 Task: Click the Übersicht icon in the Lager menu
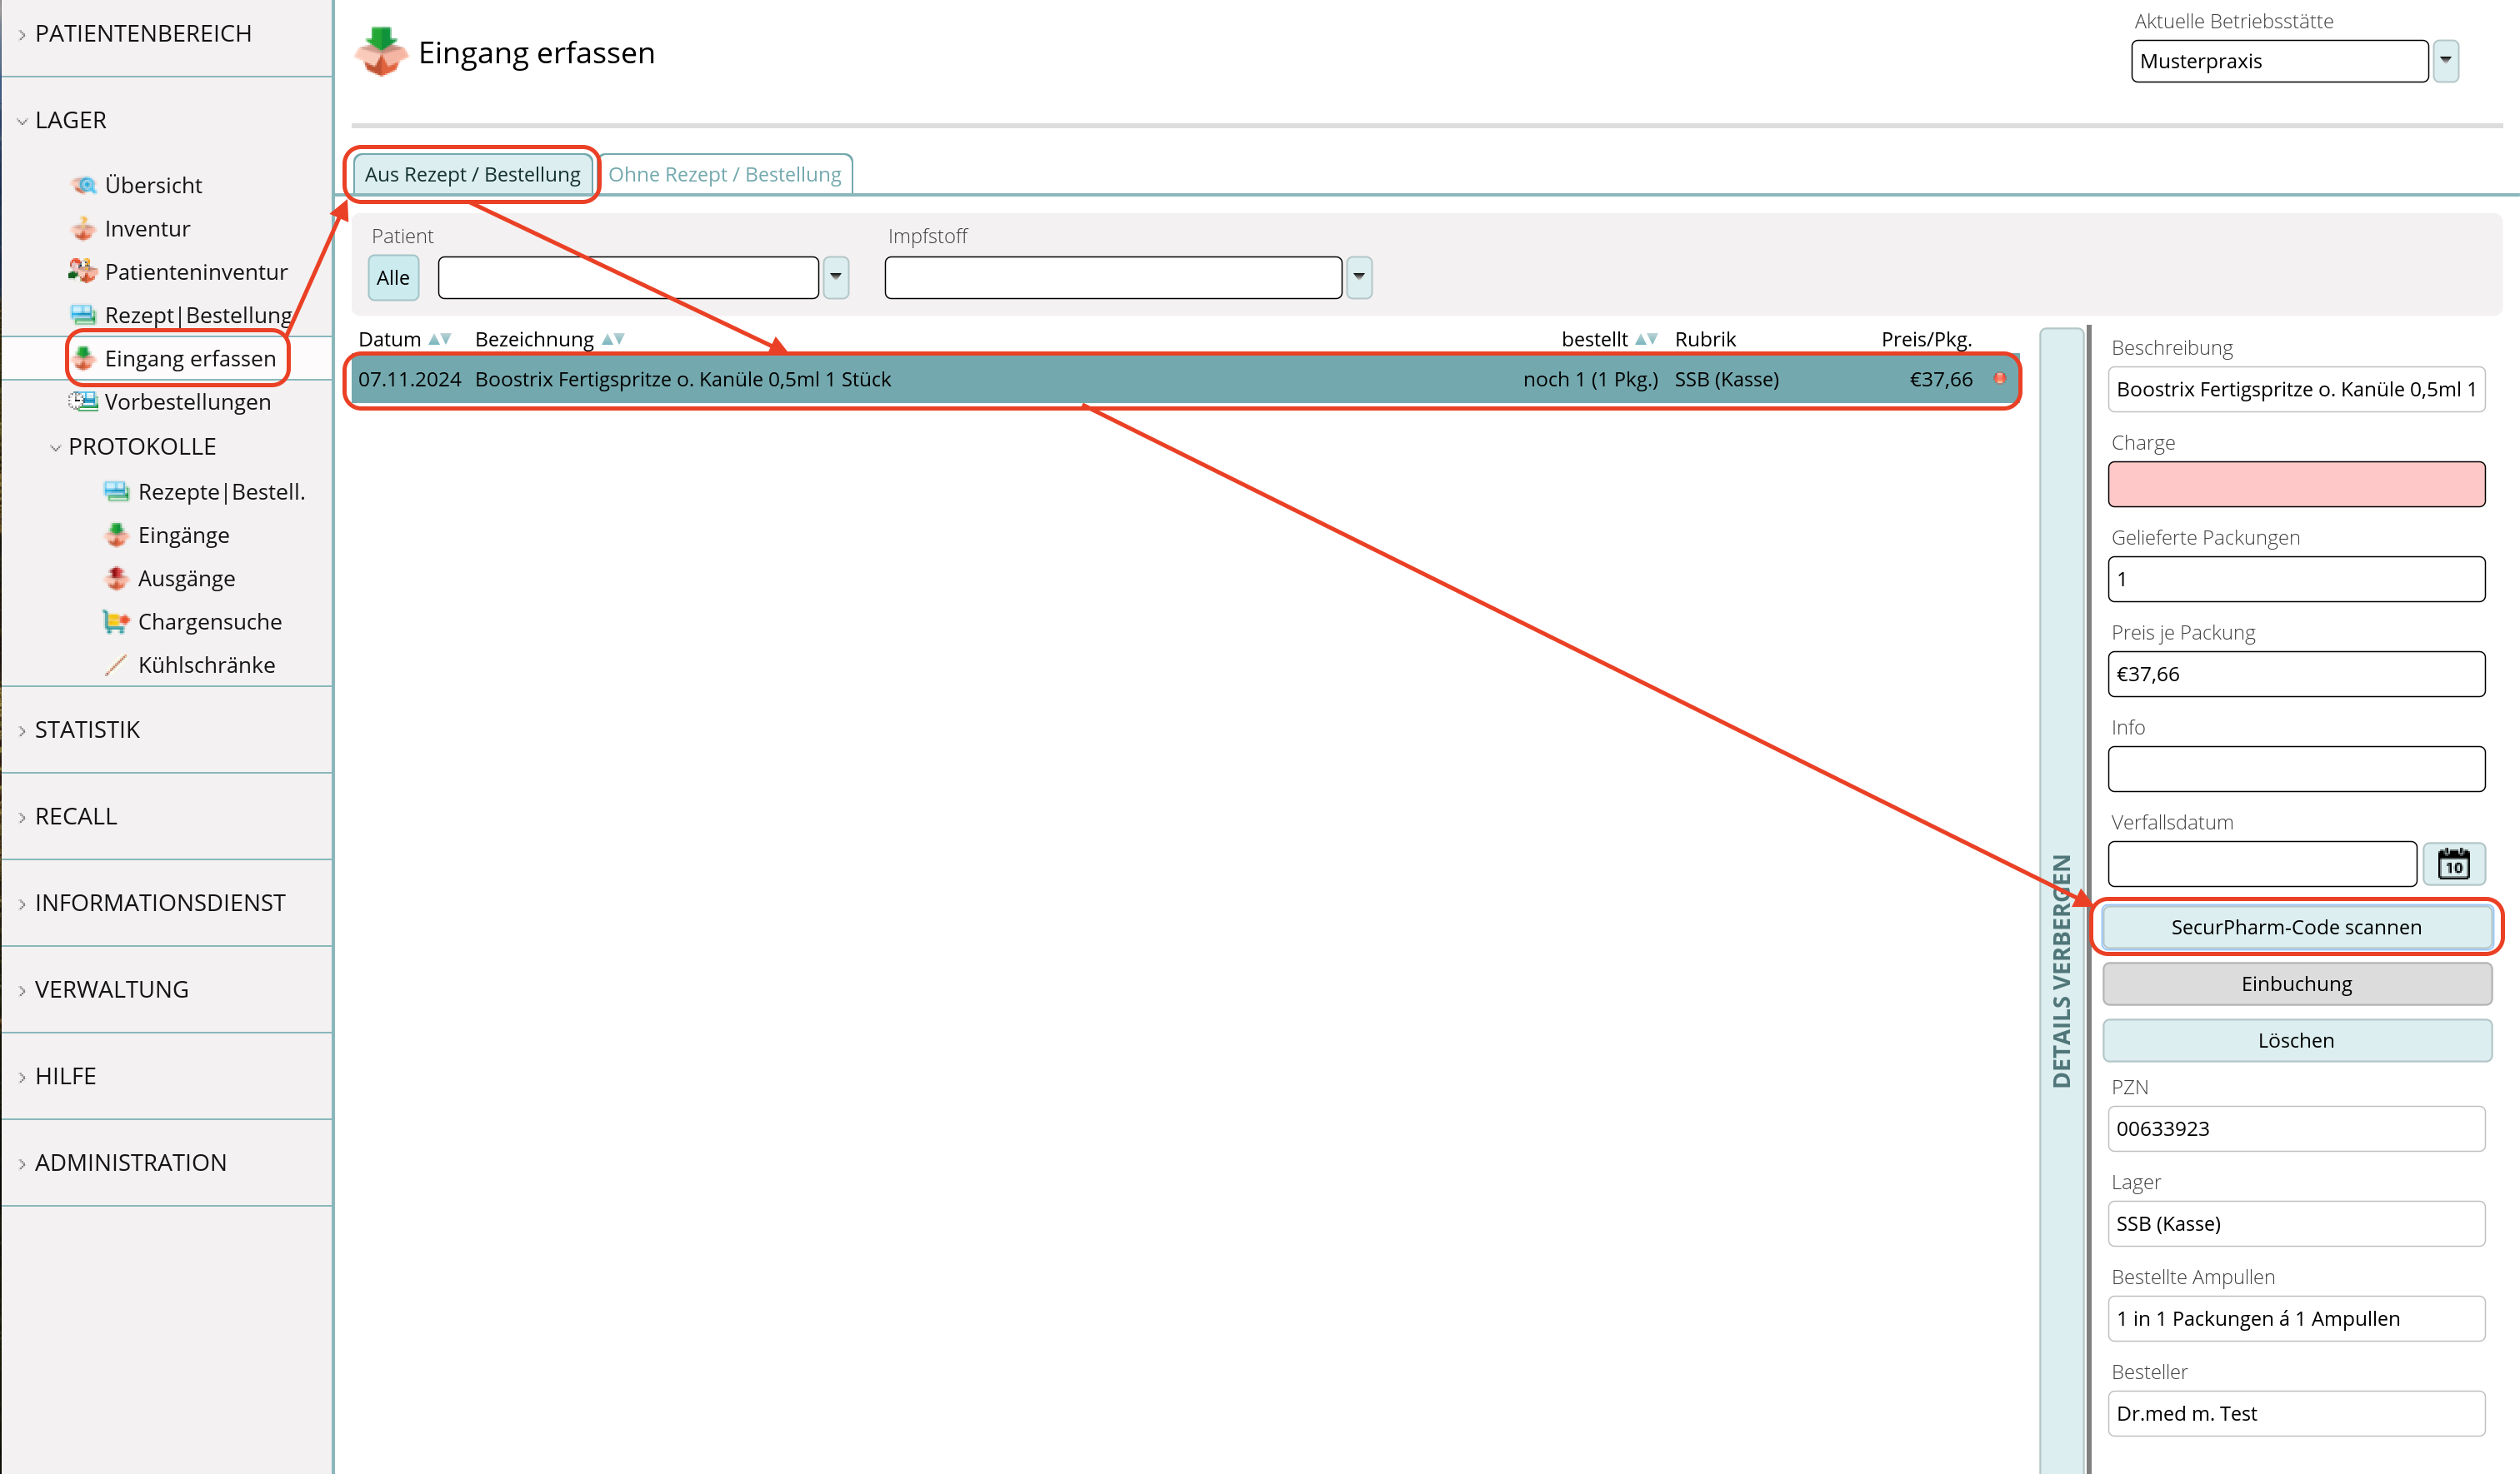(x=84, y=185)
